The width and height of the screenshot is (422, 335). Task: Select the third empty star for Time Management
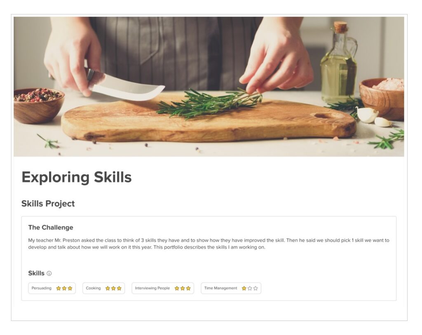click(x=256, y=288)
